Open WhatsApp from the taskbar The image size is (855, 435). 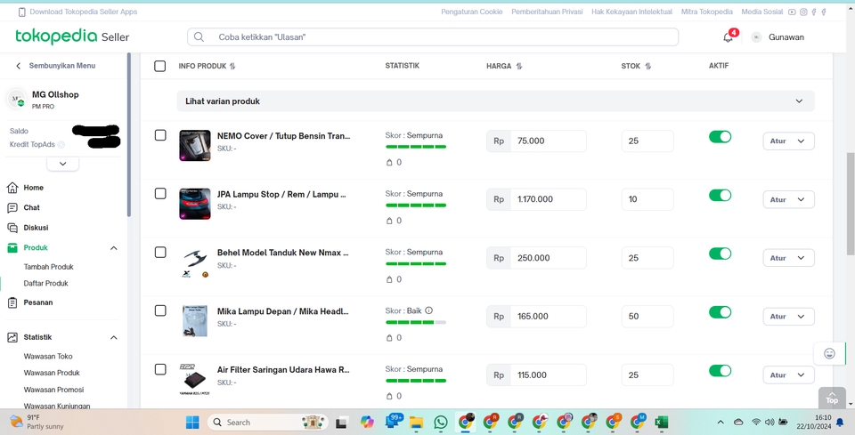click(x=441, y=422)
